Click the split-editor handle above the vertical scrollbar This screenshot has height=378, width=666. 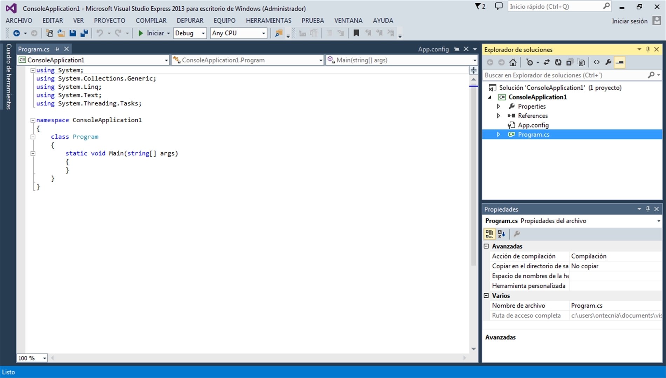[473, 70]
